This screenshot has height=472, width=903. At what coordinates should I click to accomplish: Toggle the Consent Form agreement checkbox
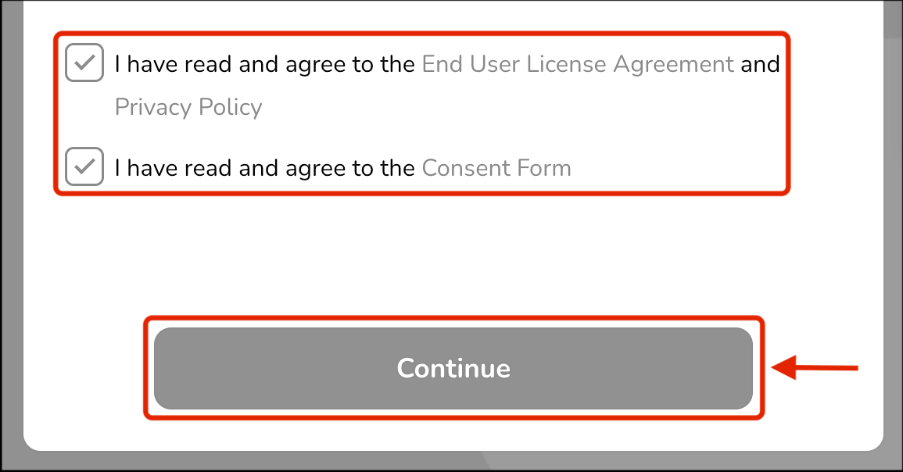pos(84,166)
